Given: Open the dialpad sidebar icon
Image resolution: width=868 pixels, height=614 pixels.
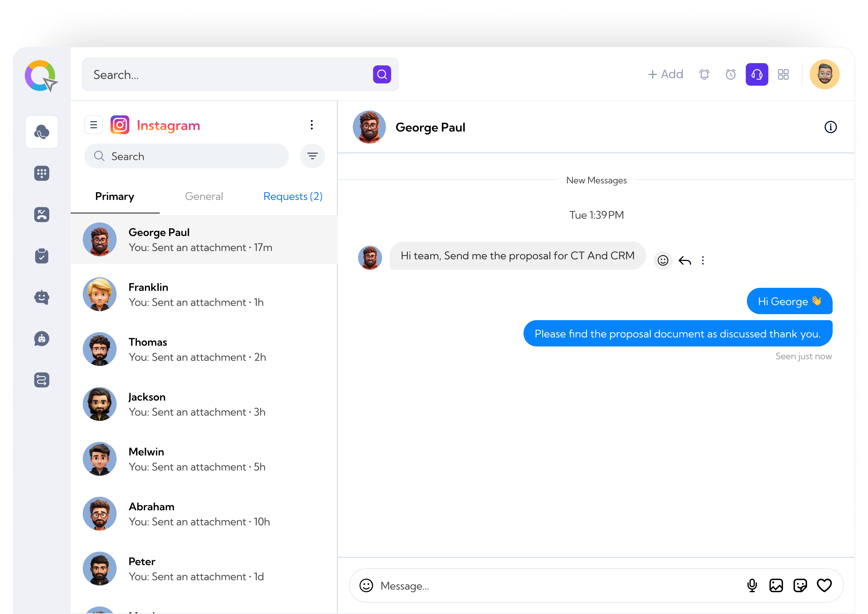Looking at the screenshot, I should tap(42, 173).
